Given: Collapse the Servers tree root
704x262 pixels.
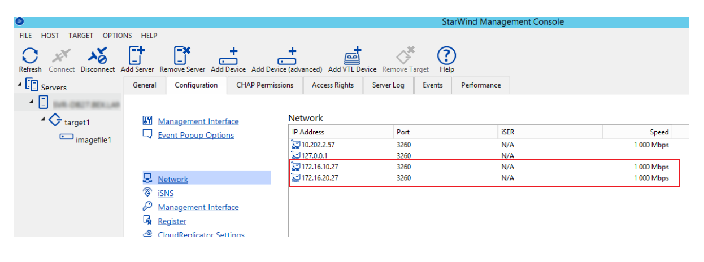Looking at the screenshot, I should [x=20, y=85].
